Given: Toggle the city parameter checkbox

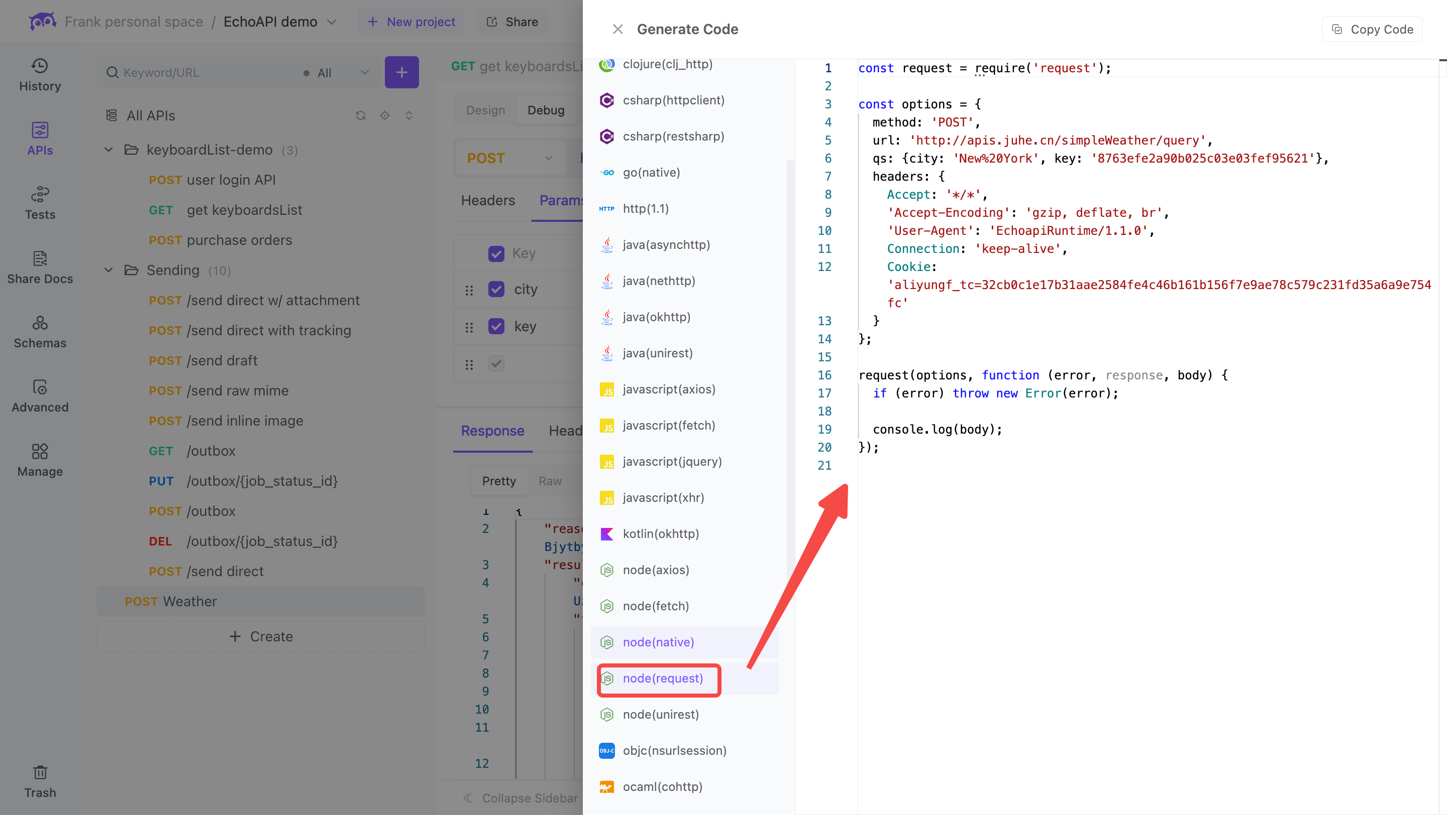Looking at the screenshot, I should click(x=496, y=289).
